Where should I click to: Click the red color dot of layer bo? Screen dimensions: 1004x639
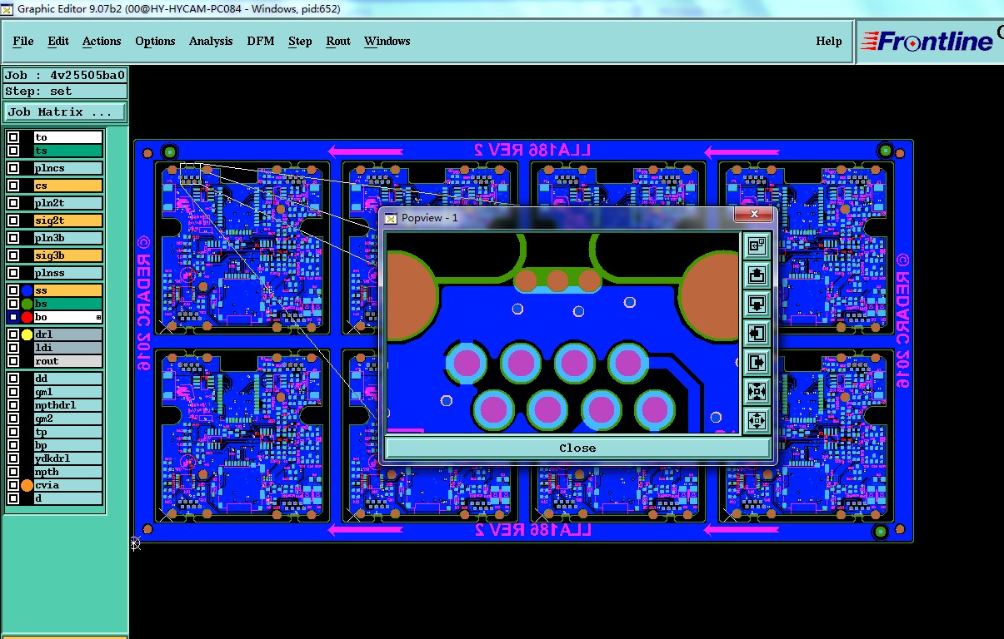pos(27,317)
